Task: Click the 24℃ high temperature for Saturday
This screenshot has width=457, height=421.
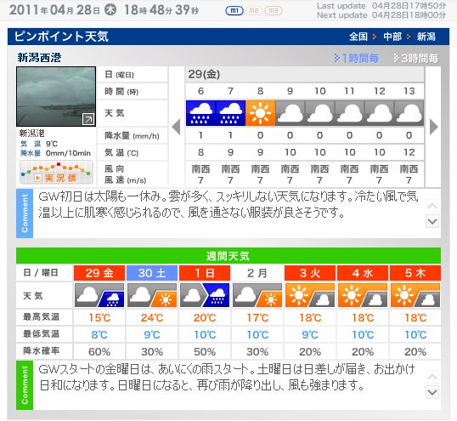Action: click(152, 317)
